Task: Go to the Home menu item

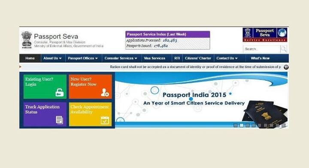Action: pos(30,58)
